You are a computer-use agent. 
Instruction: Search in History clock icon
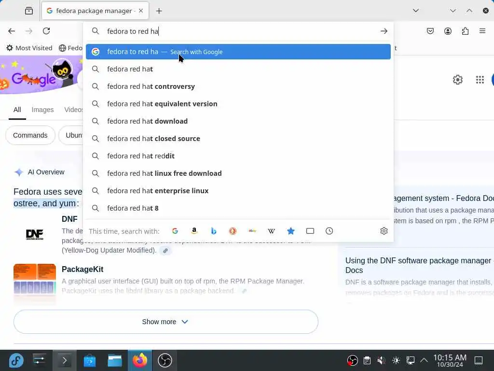click(329, 231)
